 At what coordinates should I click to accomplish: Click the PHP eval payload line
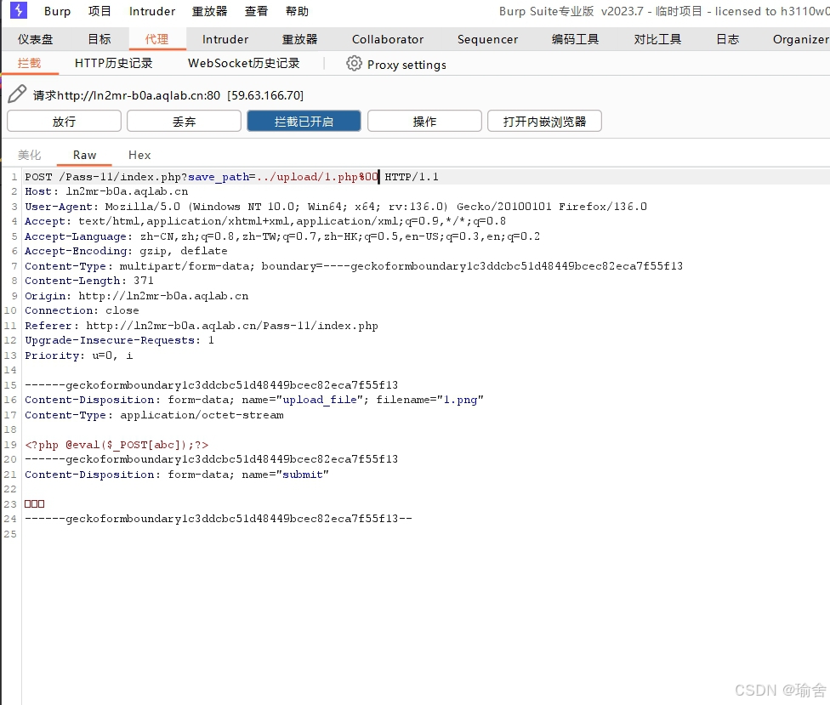[117, 445]
